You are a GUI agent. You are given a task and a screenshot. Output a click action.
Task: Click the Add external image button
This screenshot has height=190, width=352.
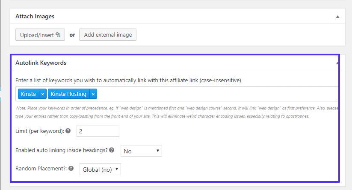coord(107,35)
